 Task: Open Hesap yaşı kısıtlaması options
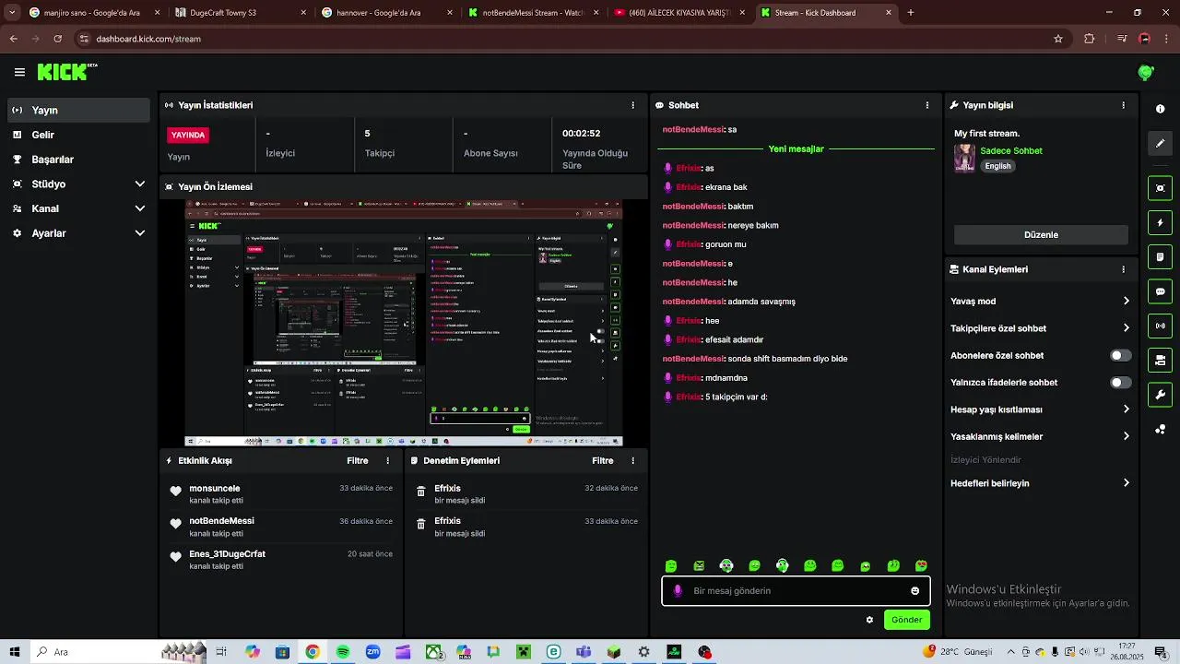[x=1126, y=409]
